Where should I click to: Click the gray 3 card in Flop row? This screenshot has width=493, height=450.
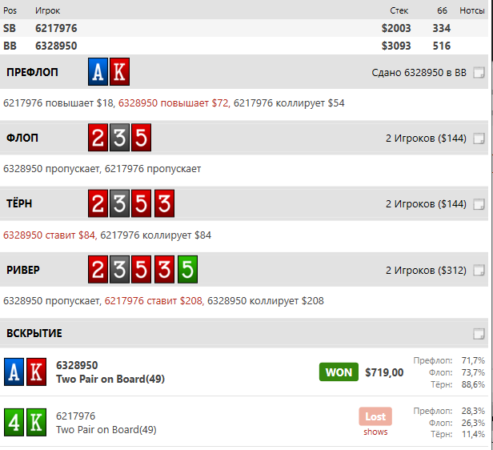coord(119,138)
